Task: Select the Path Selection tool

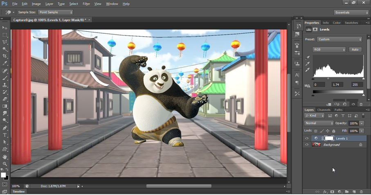Action: click(x=5, y=142)
